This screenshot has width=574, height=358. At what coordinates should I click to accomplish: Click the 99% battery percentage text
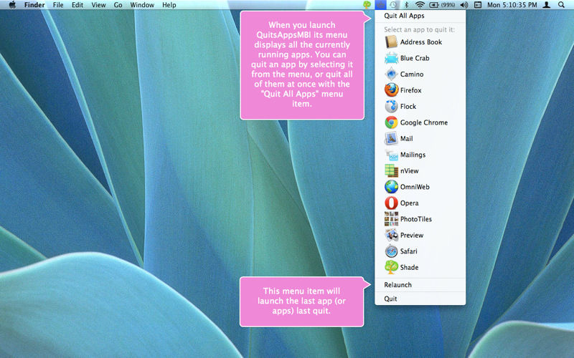point(448,5)
